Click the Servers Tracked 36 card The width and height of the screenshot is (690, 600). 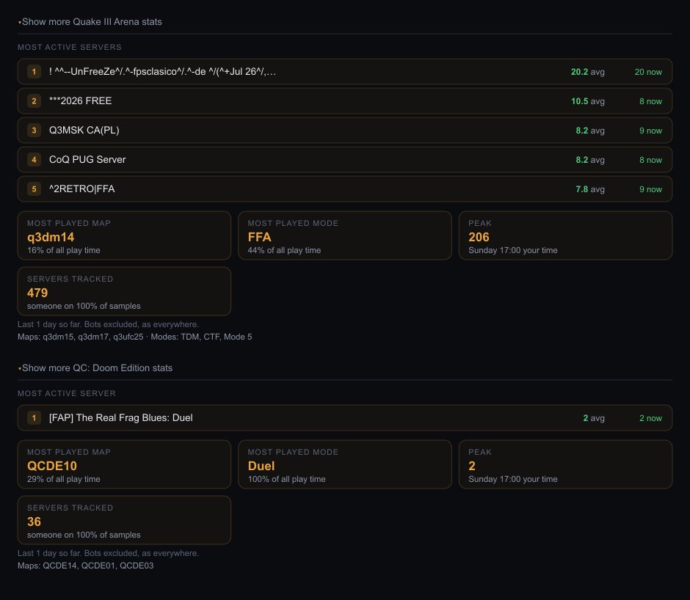(124, 520)
